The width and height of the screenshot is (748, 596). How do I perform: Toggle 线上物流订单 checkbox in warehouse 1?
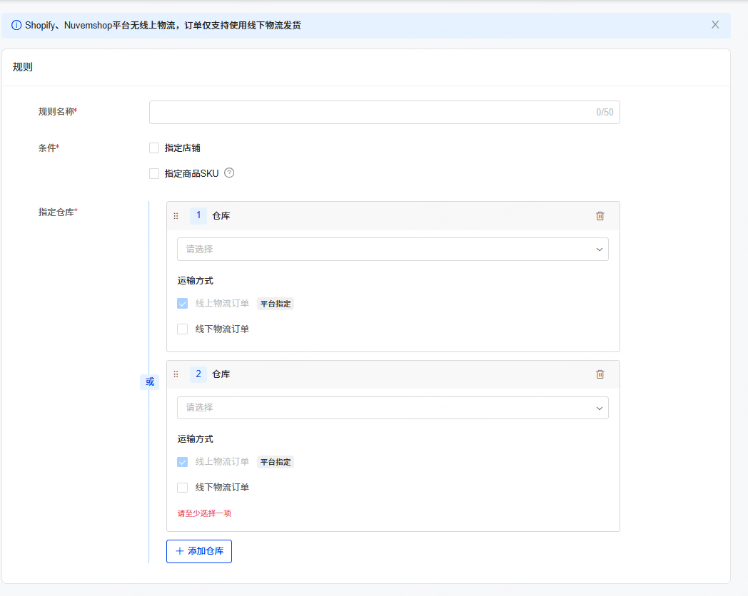click(182, 304)
